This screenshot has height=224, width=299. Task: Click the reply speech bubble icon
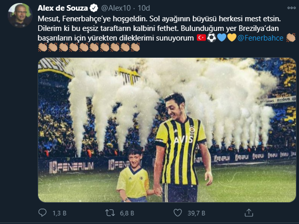[x=42, y=213]
